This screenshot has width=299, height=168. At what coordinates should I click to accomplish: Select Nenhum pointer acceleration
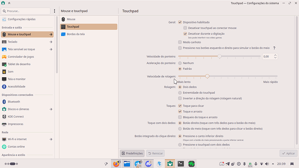click(x=180, y=63)
